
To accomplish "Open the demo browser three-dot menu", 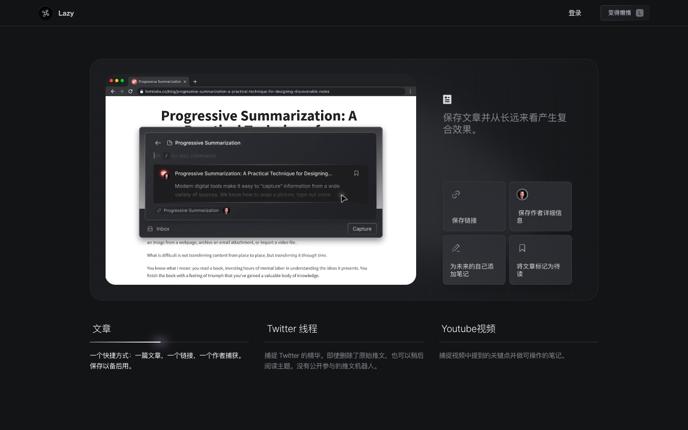I will (x=410, y=91).
